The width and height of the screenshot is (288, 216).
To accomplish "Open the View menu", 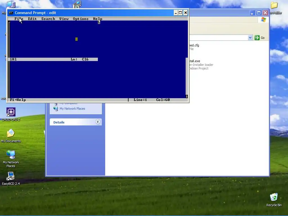I will pos(64,19).
